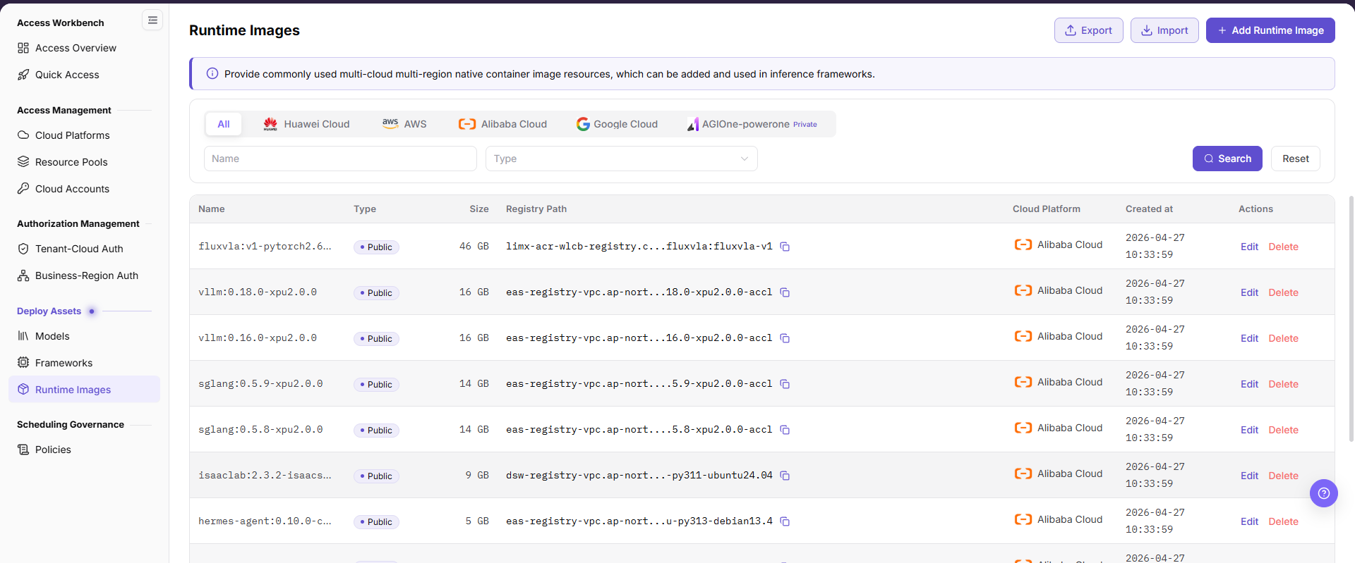Open Cloud Platforms in sidebar
Screen dimensions: 1355x563
[85, 135]
